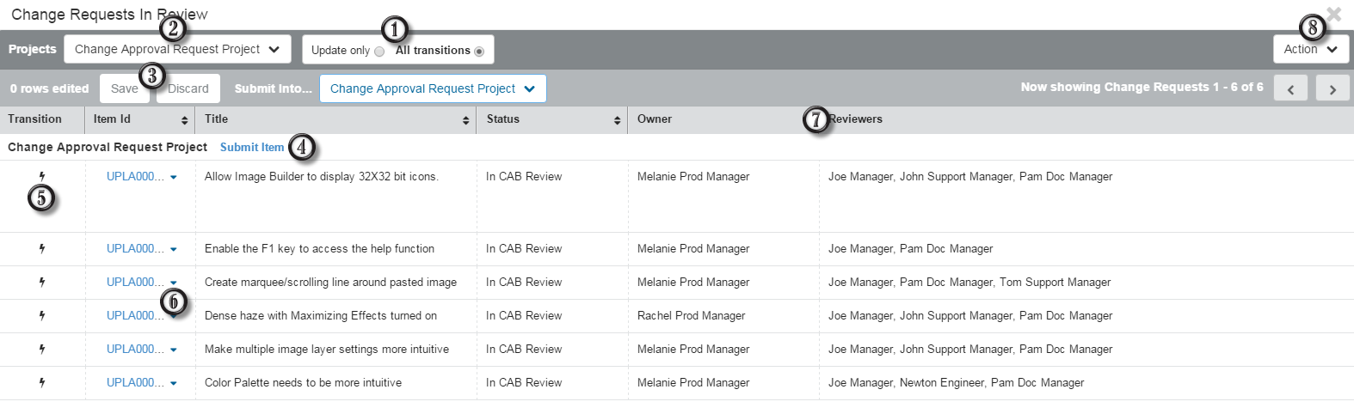Click 'Change Approval Request Project' group heading
This screenshot has height=420, width=1354.
108,147
